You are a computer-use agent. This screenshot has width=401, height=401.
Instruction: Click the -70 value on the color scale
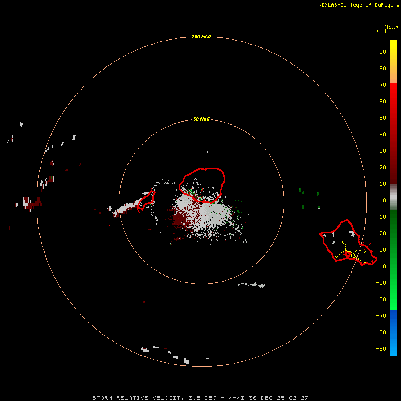pos(381,316)
